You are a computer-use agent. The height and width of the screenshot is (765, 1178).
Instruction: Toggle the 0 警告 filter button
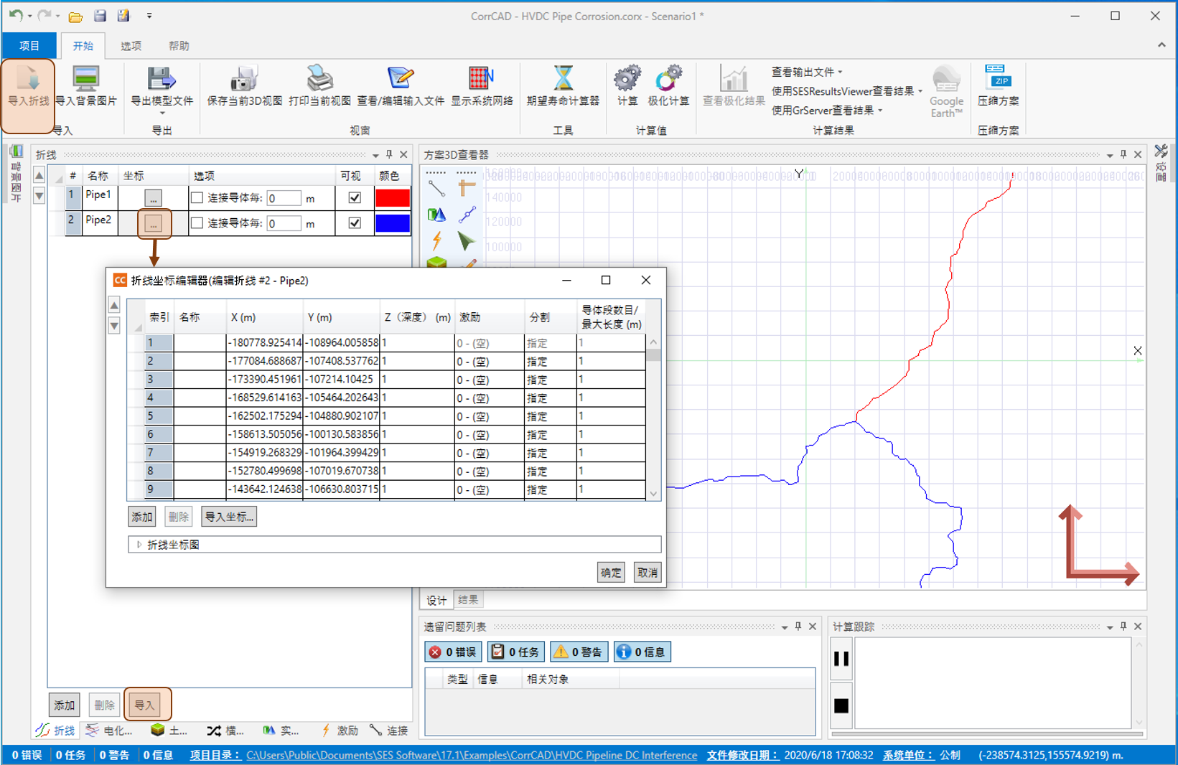click(579, 652)
